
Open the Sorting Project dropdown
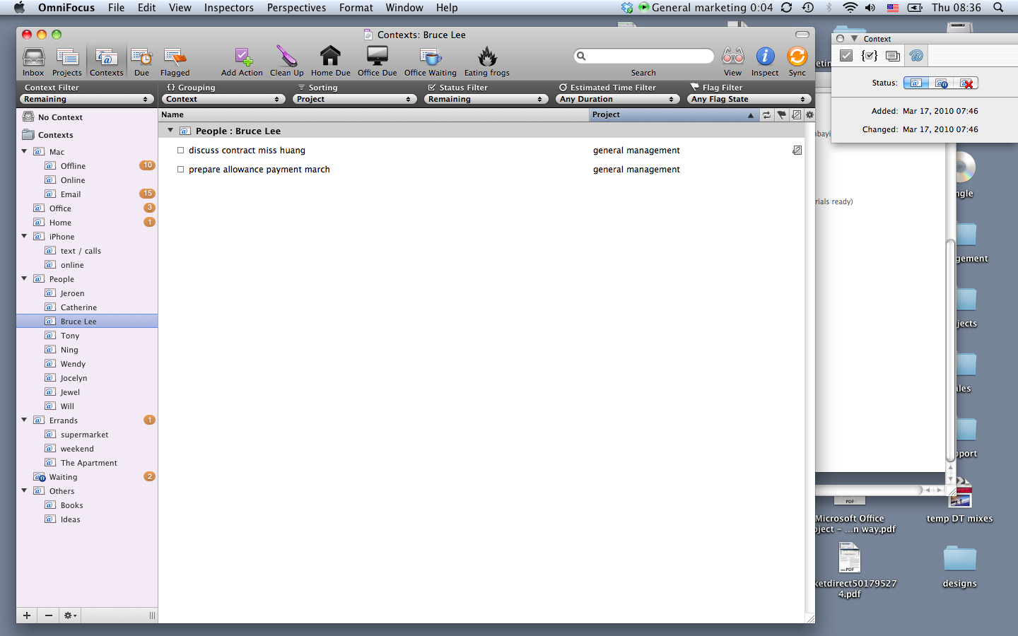[x=353, y=99]
